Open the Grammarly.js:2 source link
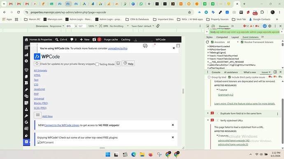Viewport: 284px width, 159px height. [x=226, y=95]
